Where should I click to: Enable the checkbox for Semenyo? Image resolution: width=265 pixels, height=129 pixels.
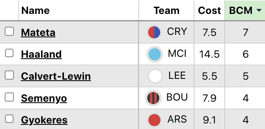[9, 97]
